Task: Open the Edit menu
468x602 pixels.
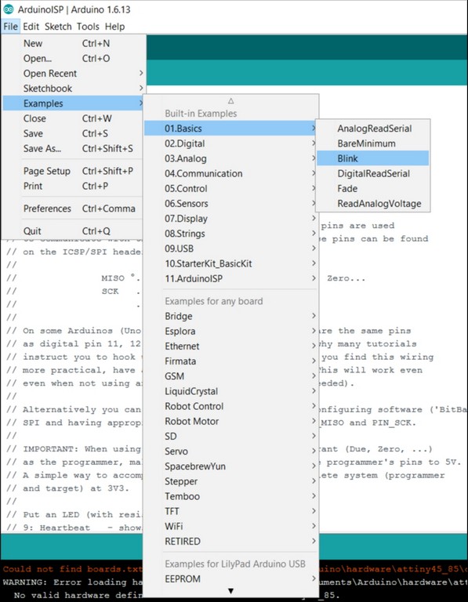Action: coord(31,27)
